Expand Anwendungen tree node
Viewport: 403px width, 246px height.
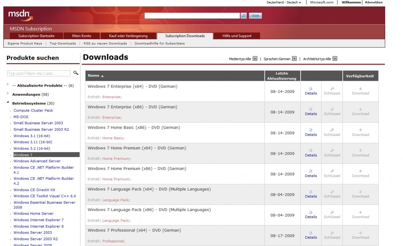click(8, 93)
